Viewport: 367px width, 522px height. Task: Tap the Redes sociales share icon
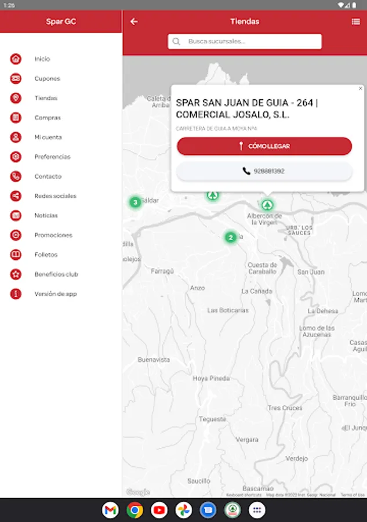click(x=16, y=196)
